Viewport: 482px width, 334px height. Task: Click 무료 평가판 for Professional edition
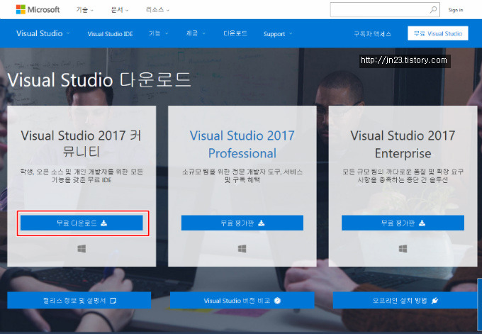pyautogui.click(x=242, y=223)
